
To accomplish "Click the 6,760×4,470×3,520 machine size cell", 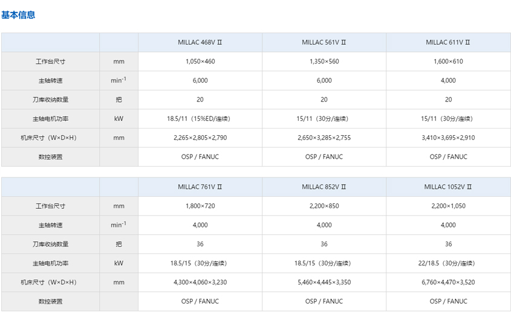I will [448, 282].
